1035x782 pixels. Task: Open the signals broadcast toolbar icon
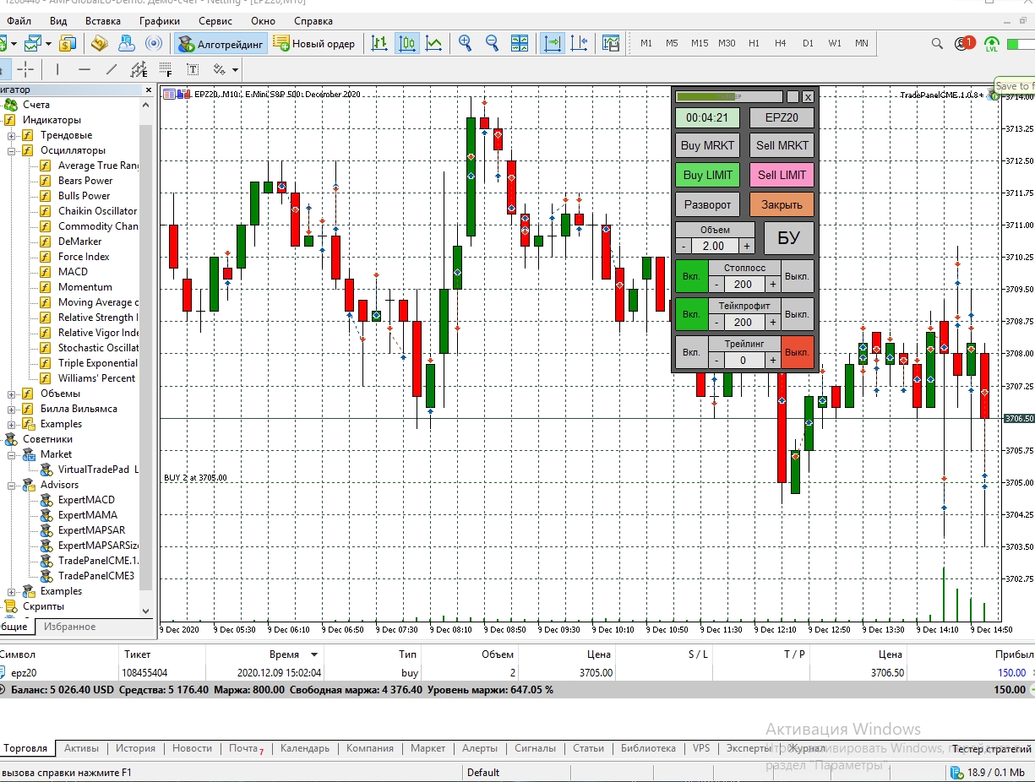pos(154,43)
